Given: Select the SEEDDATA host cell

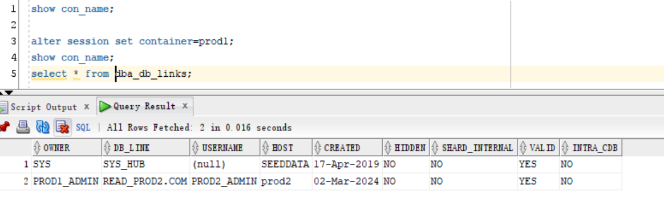Looking at the screenshot, I should tap(286, 164).
